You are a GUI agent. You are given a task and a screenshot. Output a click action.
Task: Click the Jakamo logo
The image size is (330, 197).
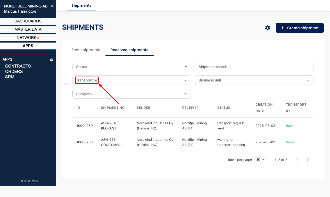point(28,181)
